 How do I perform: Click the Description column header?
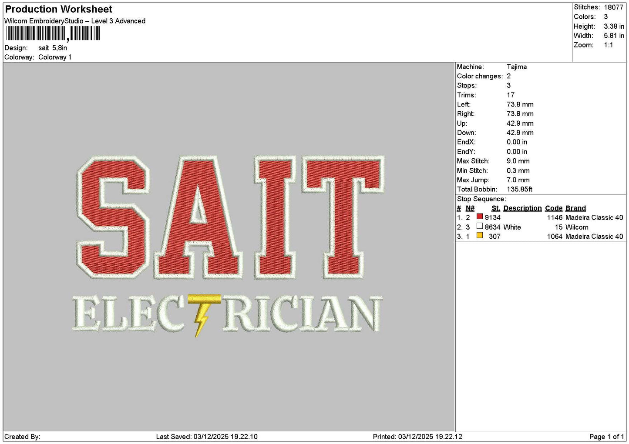pyautogui.click(x=522, y=208)
